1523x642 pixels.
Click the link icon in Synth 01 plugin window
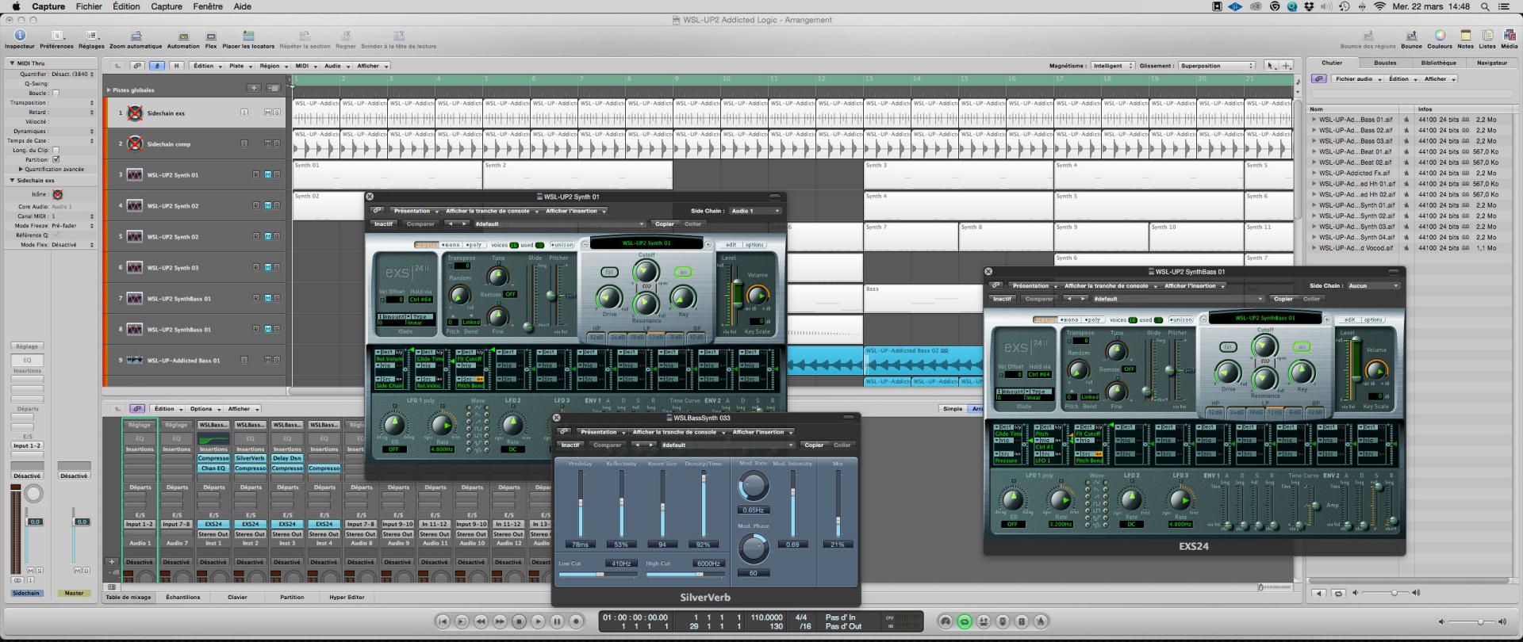click(378, 211)
